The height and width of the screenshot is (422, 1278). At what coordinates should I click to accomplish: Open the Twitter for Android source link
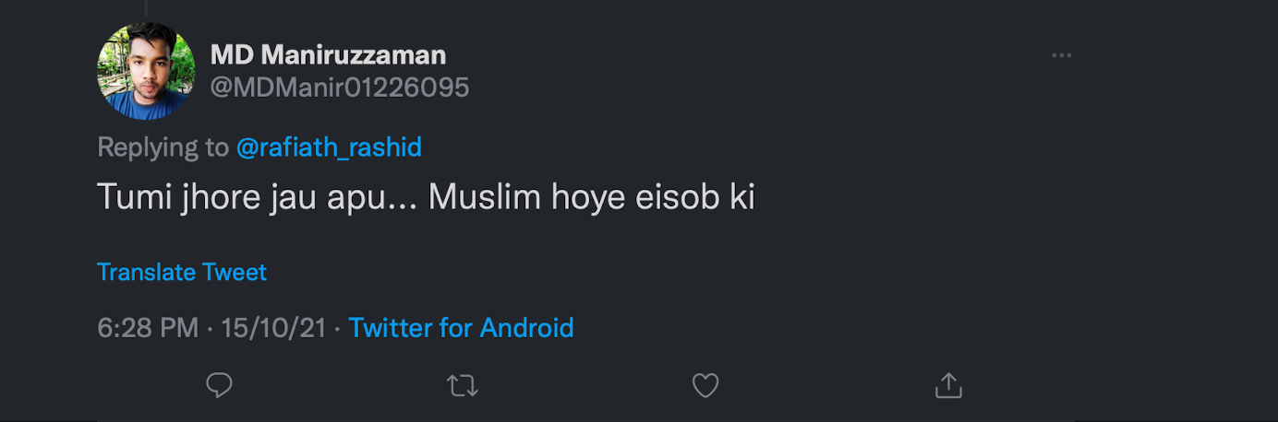[461, 327]
